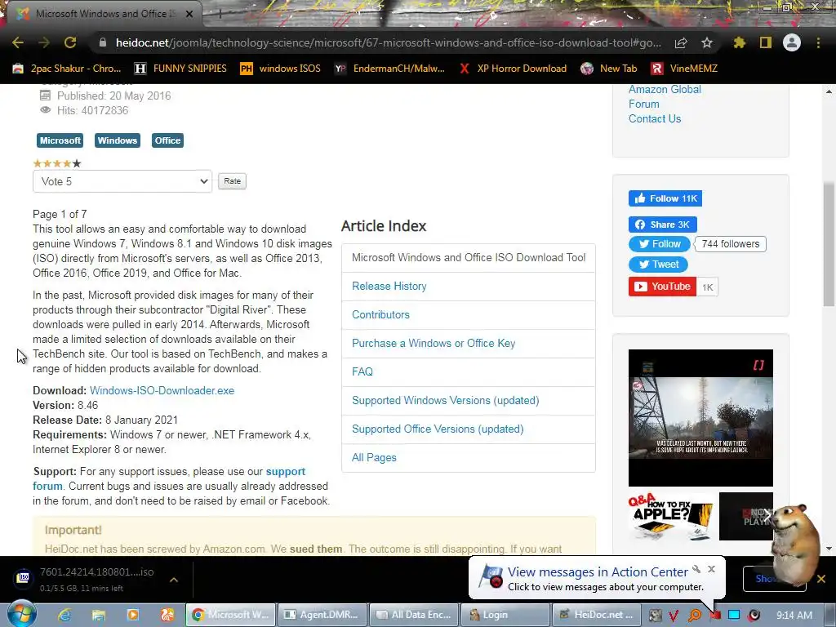
Task: Download Windows-ISO-Downloader.exe link
Action: [162, 390]
